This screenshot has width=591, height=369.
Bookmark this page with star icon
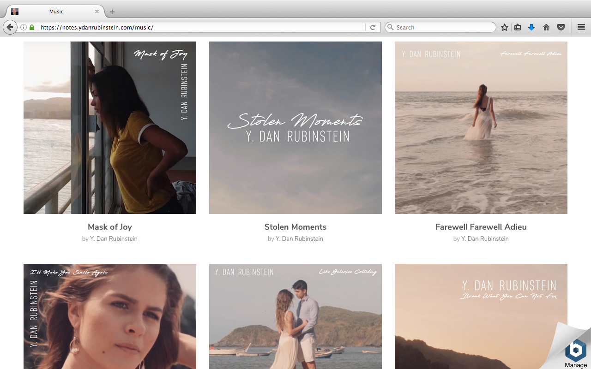tap(505, 27)
